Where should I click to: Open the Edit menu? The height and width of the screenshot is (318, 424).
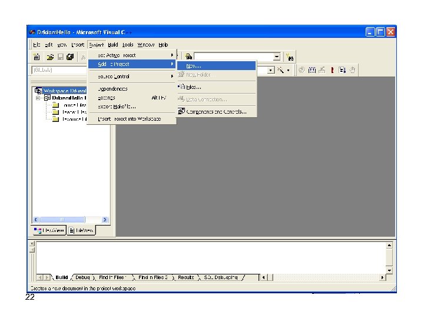pos(49,45)
